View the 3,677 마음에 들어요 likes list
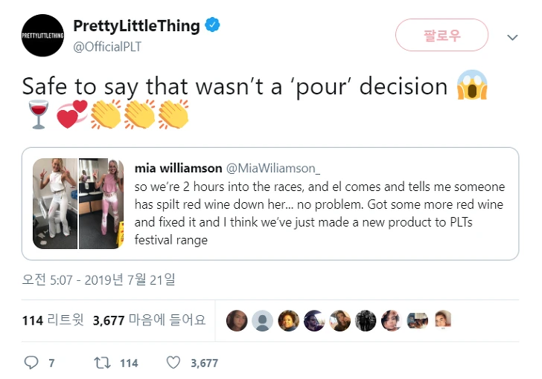This screenshot has width=542, height=379. 149,320
